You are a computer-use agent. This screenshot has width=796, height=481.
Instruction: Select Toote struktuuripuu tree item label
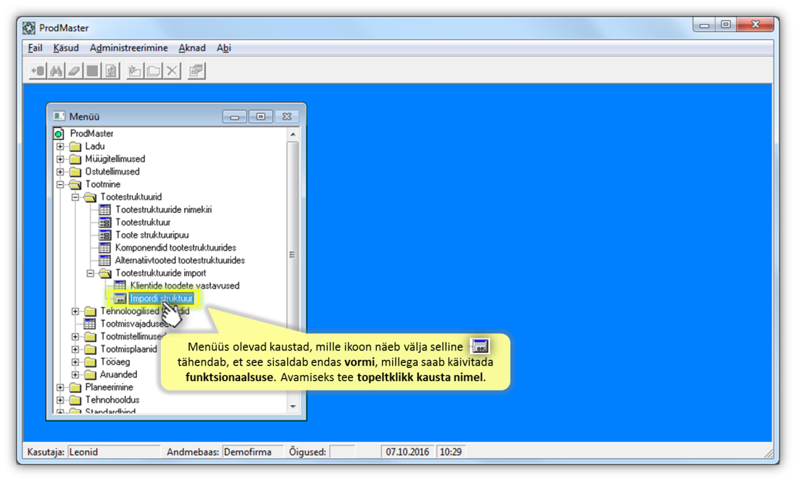point(152,235)
